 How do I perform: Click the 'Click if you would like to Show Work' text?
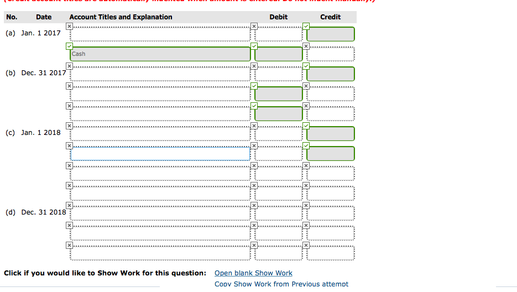tap(105, 273)
